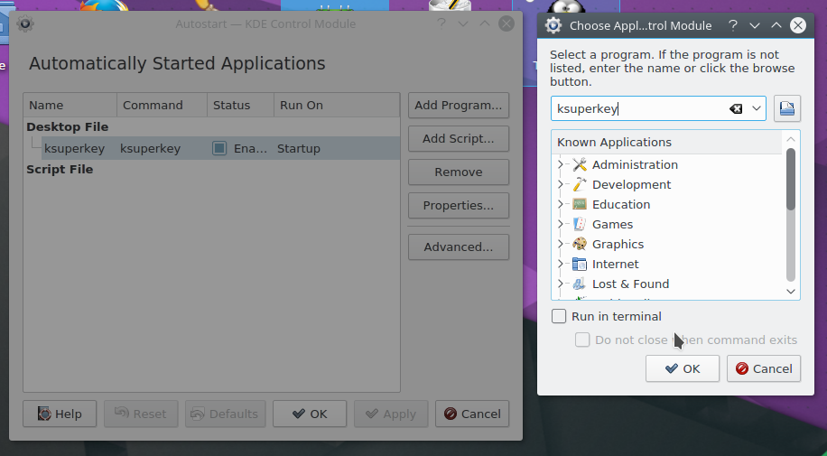Screen dimensions: 827x456
Task: Click the help question mark in Autostart titlebar
Action: click(441, 23)
